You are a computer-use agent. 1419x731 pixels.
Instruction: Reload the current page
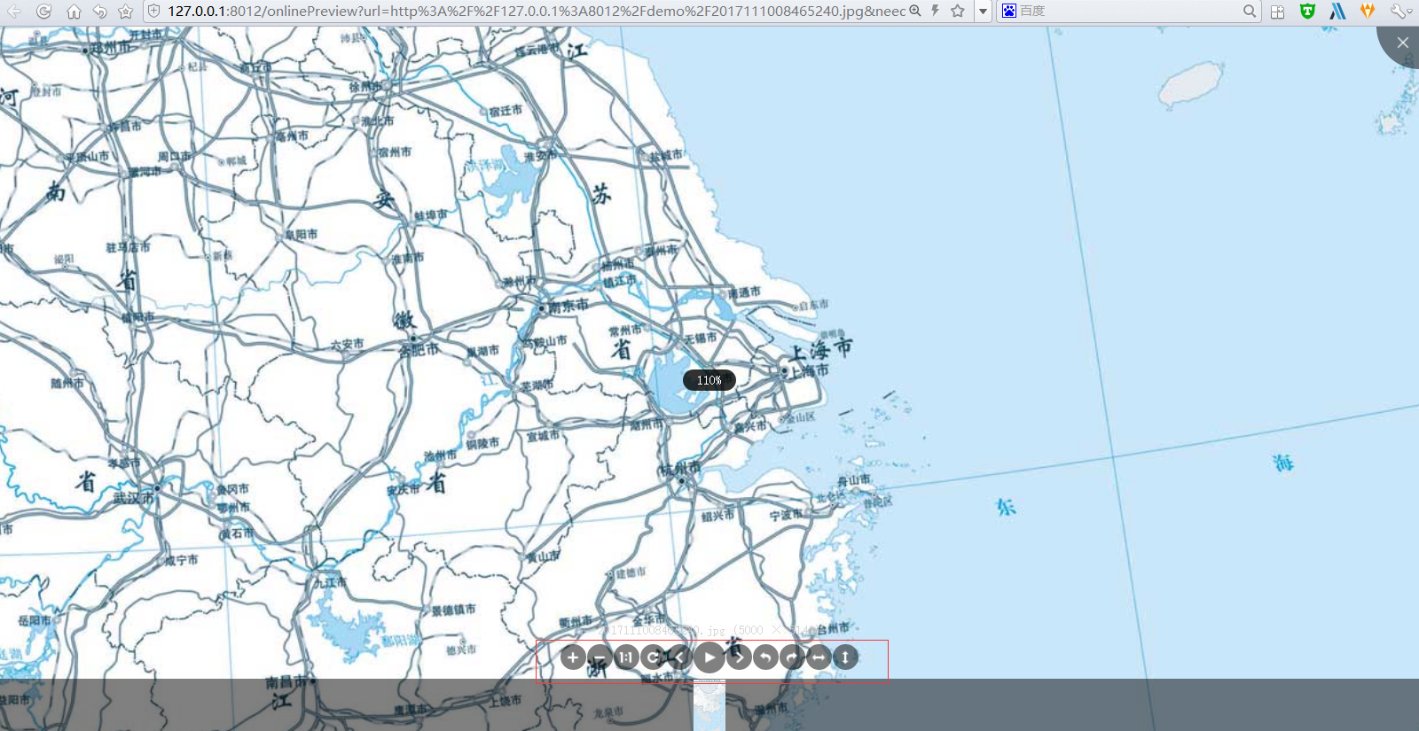tap(43, 12)
